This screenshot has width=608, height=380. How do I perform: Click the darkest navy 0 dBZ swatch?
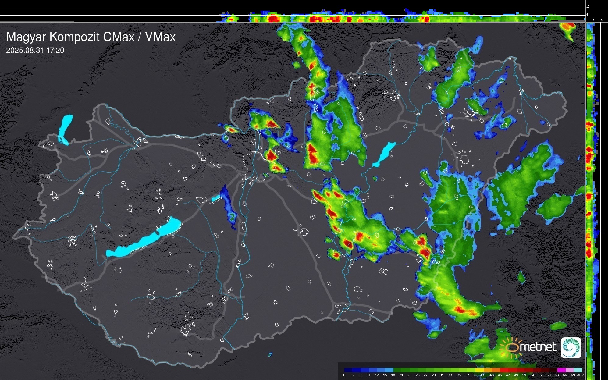click(348, 370)
